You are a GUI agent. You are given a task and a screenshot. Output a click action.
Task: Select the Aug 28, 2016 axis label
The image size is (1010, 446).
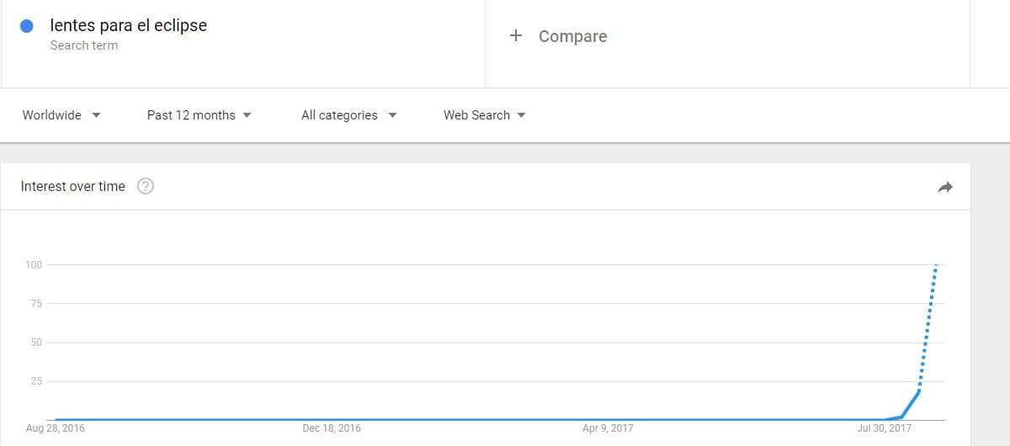click(x=56, y=428)
